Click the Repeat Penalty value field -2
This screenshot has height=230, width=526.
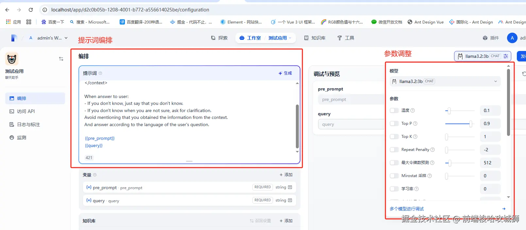click(x=490, y=150)
